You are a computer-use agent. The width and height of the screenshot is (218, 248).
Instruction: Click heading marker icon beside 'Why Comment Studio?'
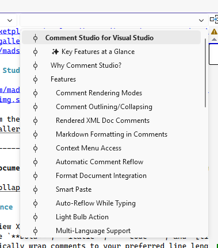[x=35, y=65]
